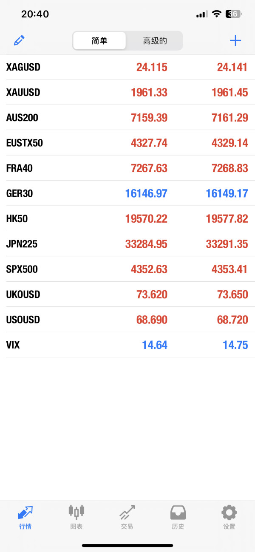The image size is (255, 552).
Task: Switch to 高级的 advanced view mode
Action: pyautogui.click(x=155, y=41)
